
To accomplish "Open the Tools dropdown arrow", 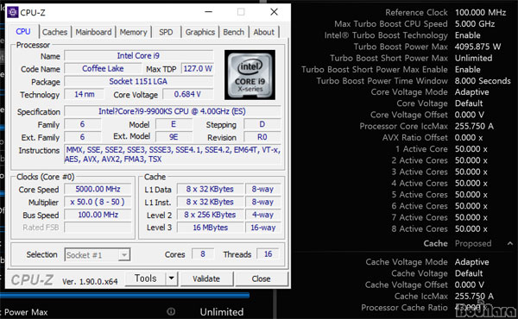I will click(x=172, y=278).
